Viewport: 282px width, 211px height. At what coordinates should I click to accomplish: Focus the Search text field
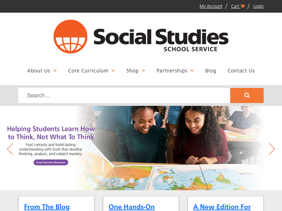point(124,95)
